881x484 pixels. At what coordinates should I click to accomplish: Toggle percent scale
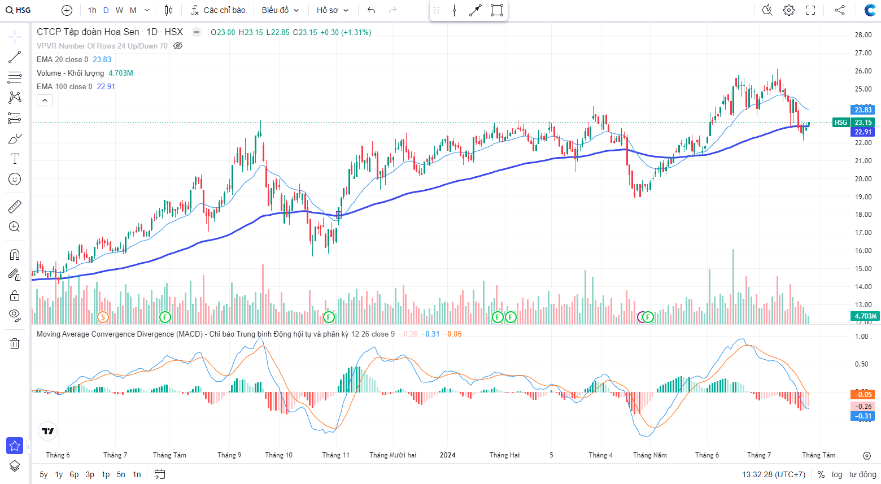[821, 474]
